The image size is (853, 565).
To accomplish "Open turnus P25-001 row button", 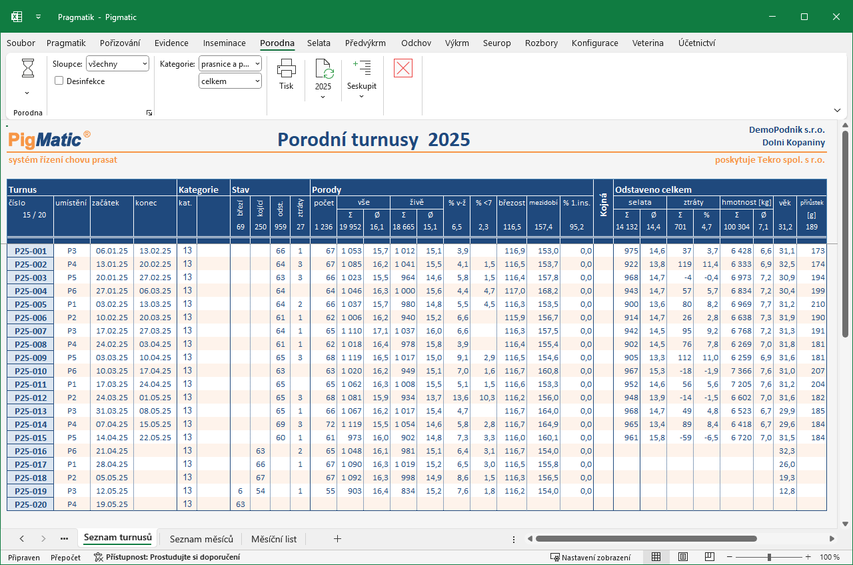I will click(x=31, y=251).
